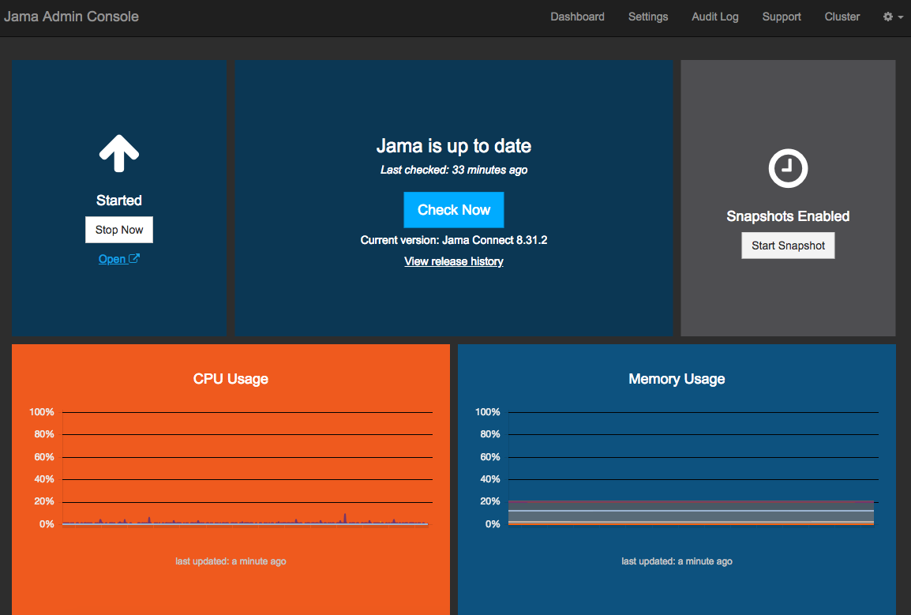Click 'Jama is up to date' heading

[454, 146]
